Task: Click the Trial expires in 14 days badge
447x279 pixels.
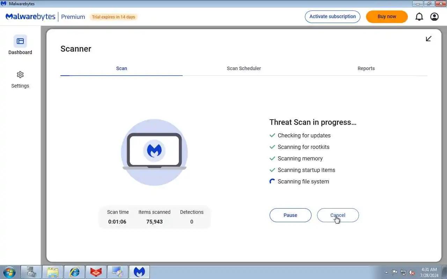Action: (113, 17)
